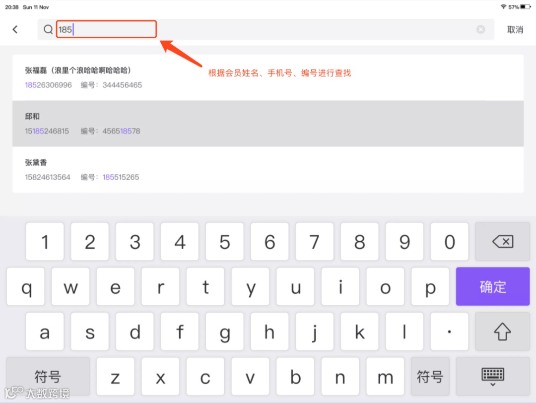Tap the letter j key

point(315,331)
